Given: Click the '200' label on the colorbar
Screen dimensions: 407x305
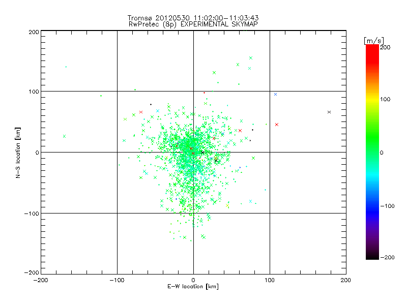Looking at the screenshot, I should coord(385,47).
